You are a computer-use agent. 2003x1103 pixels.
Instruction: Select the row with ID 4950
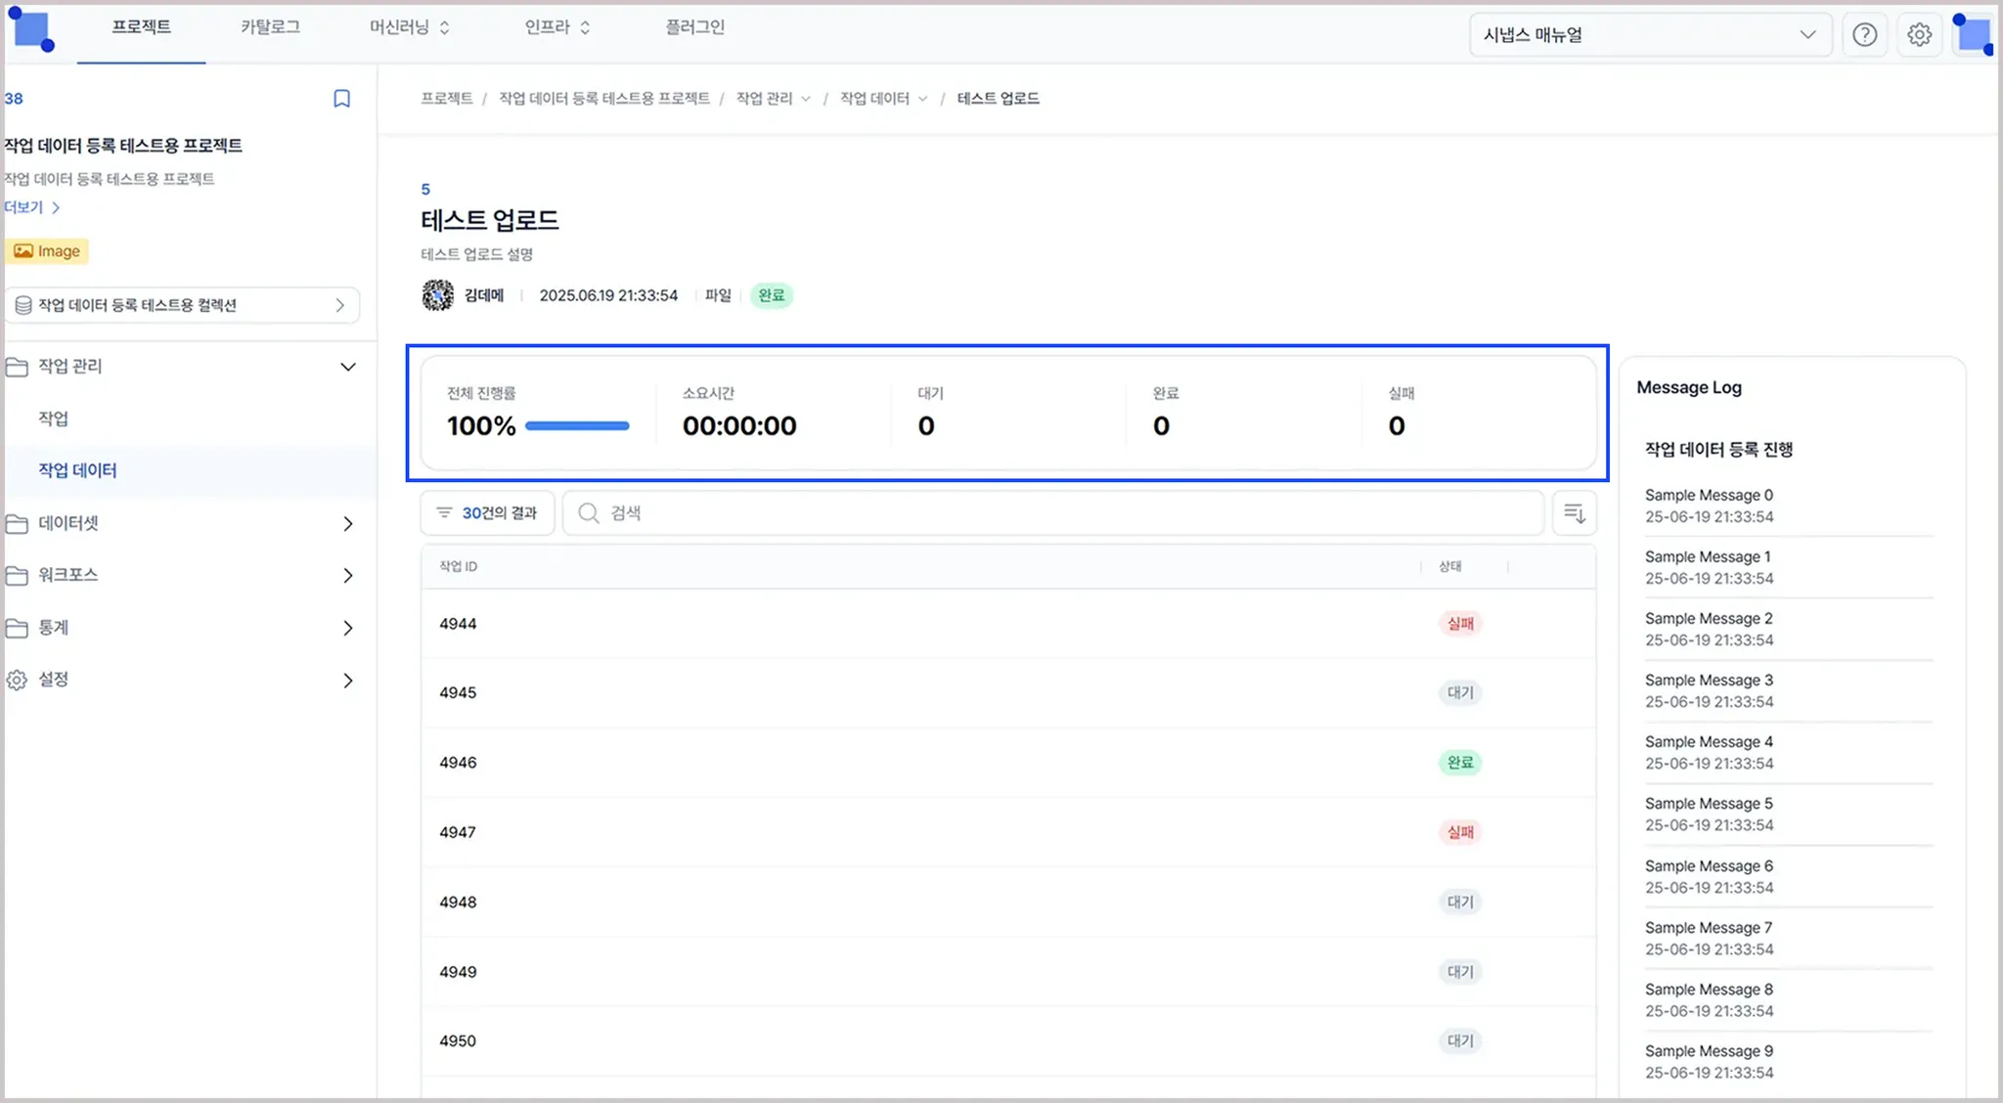click(x=1008, y=1041)
